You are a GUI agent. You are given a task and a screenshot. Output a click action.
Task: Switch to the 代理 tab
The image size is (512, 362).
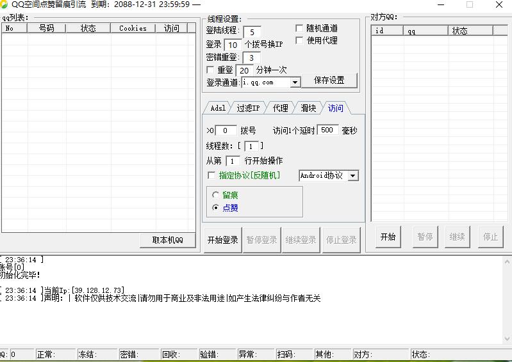pyautogui.click(x=281, y=108)
